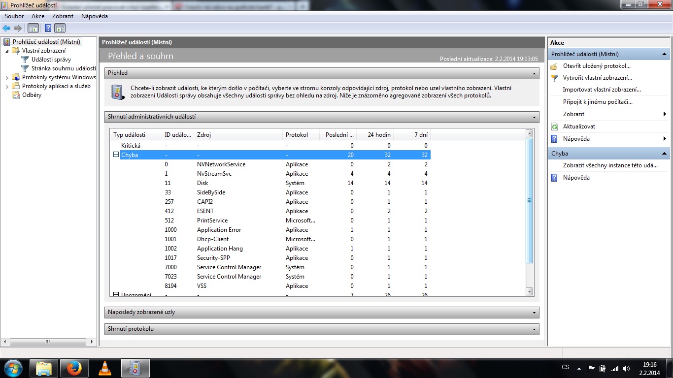Expand Naposledy zobrazené uzly section

pos(534,313)
